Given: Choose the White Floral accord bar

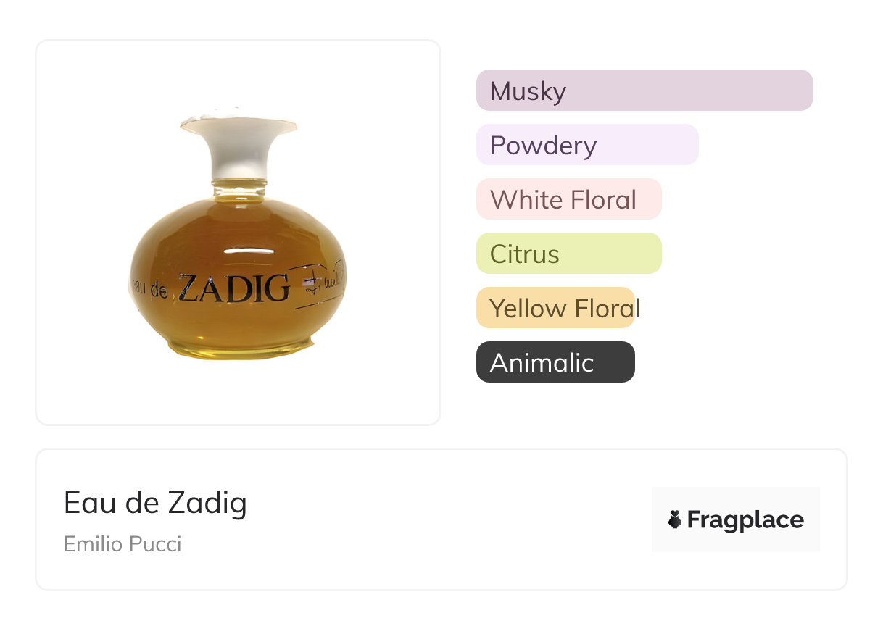Looking at the screenshot, I should 568,199.
